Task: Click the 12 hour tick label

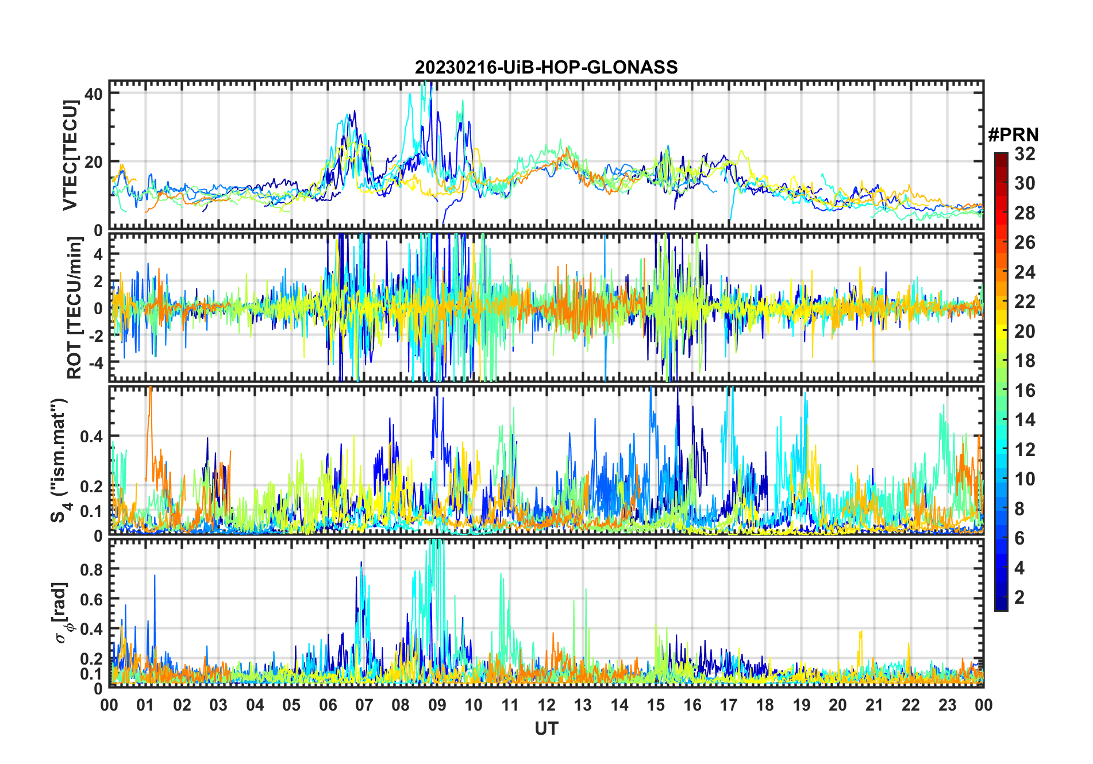Action: tap(546, 705)
